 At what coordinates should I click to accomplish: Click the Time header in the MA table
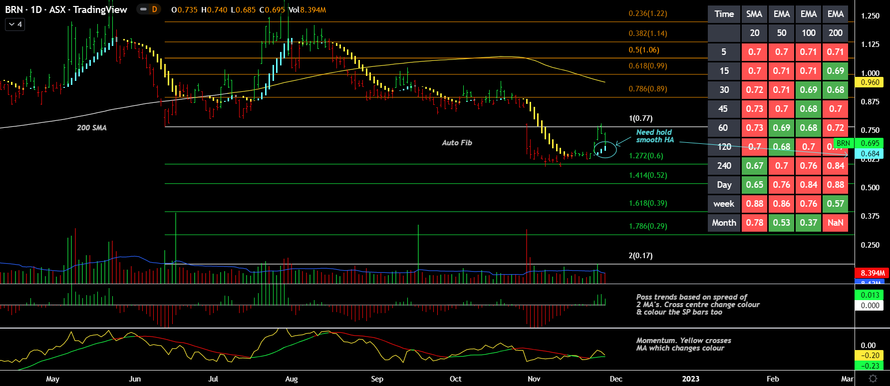click(x=724, y=14)
